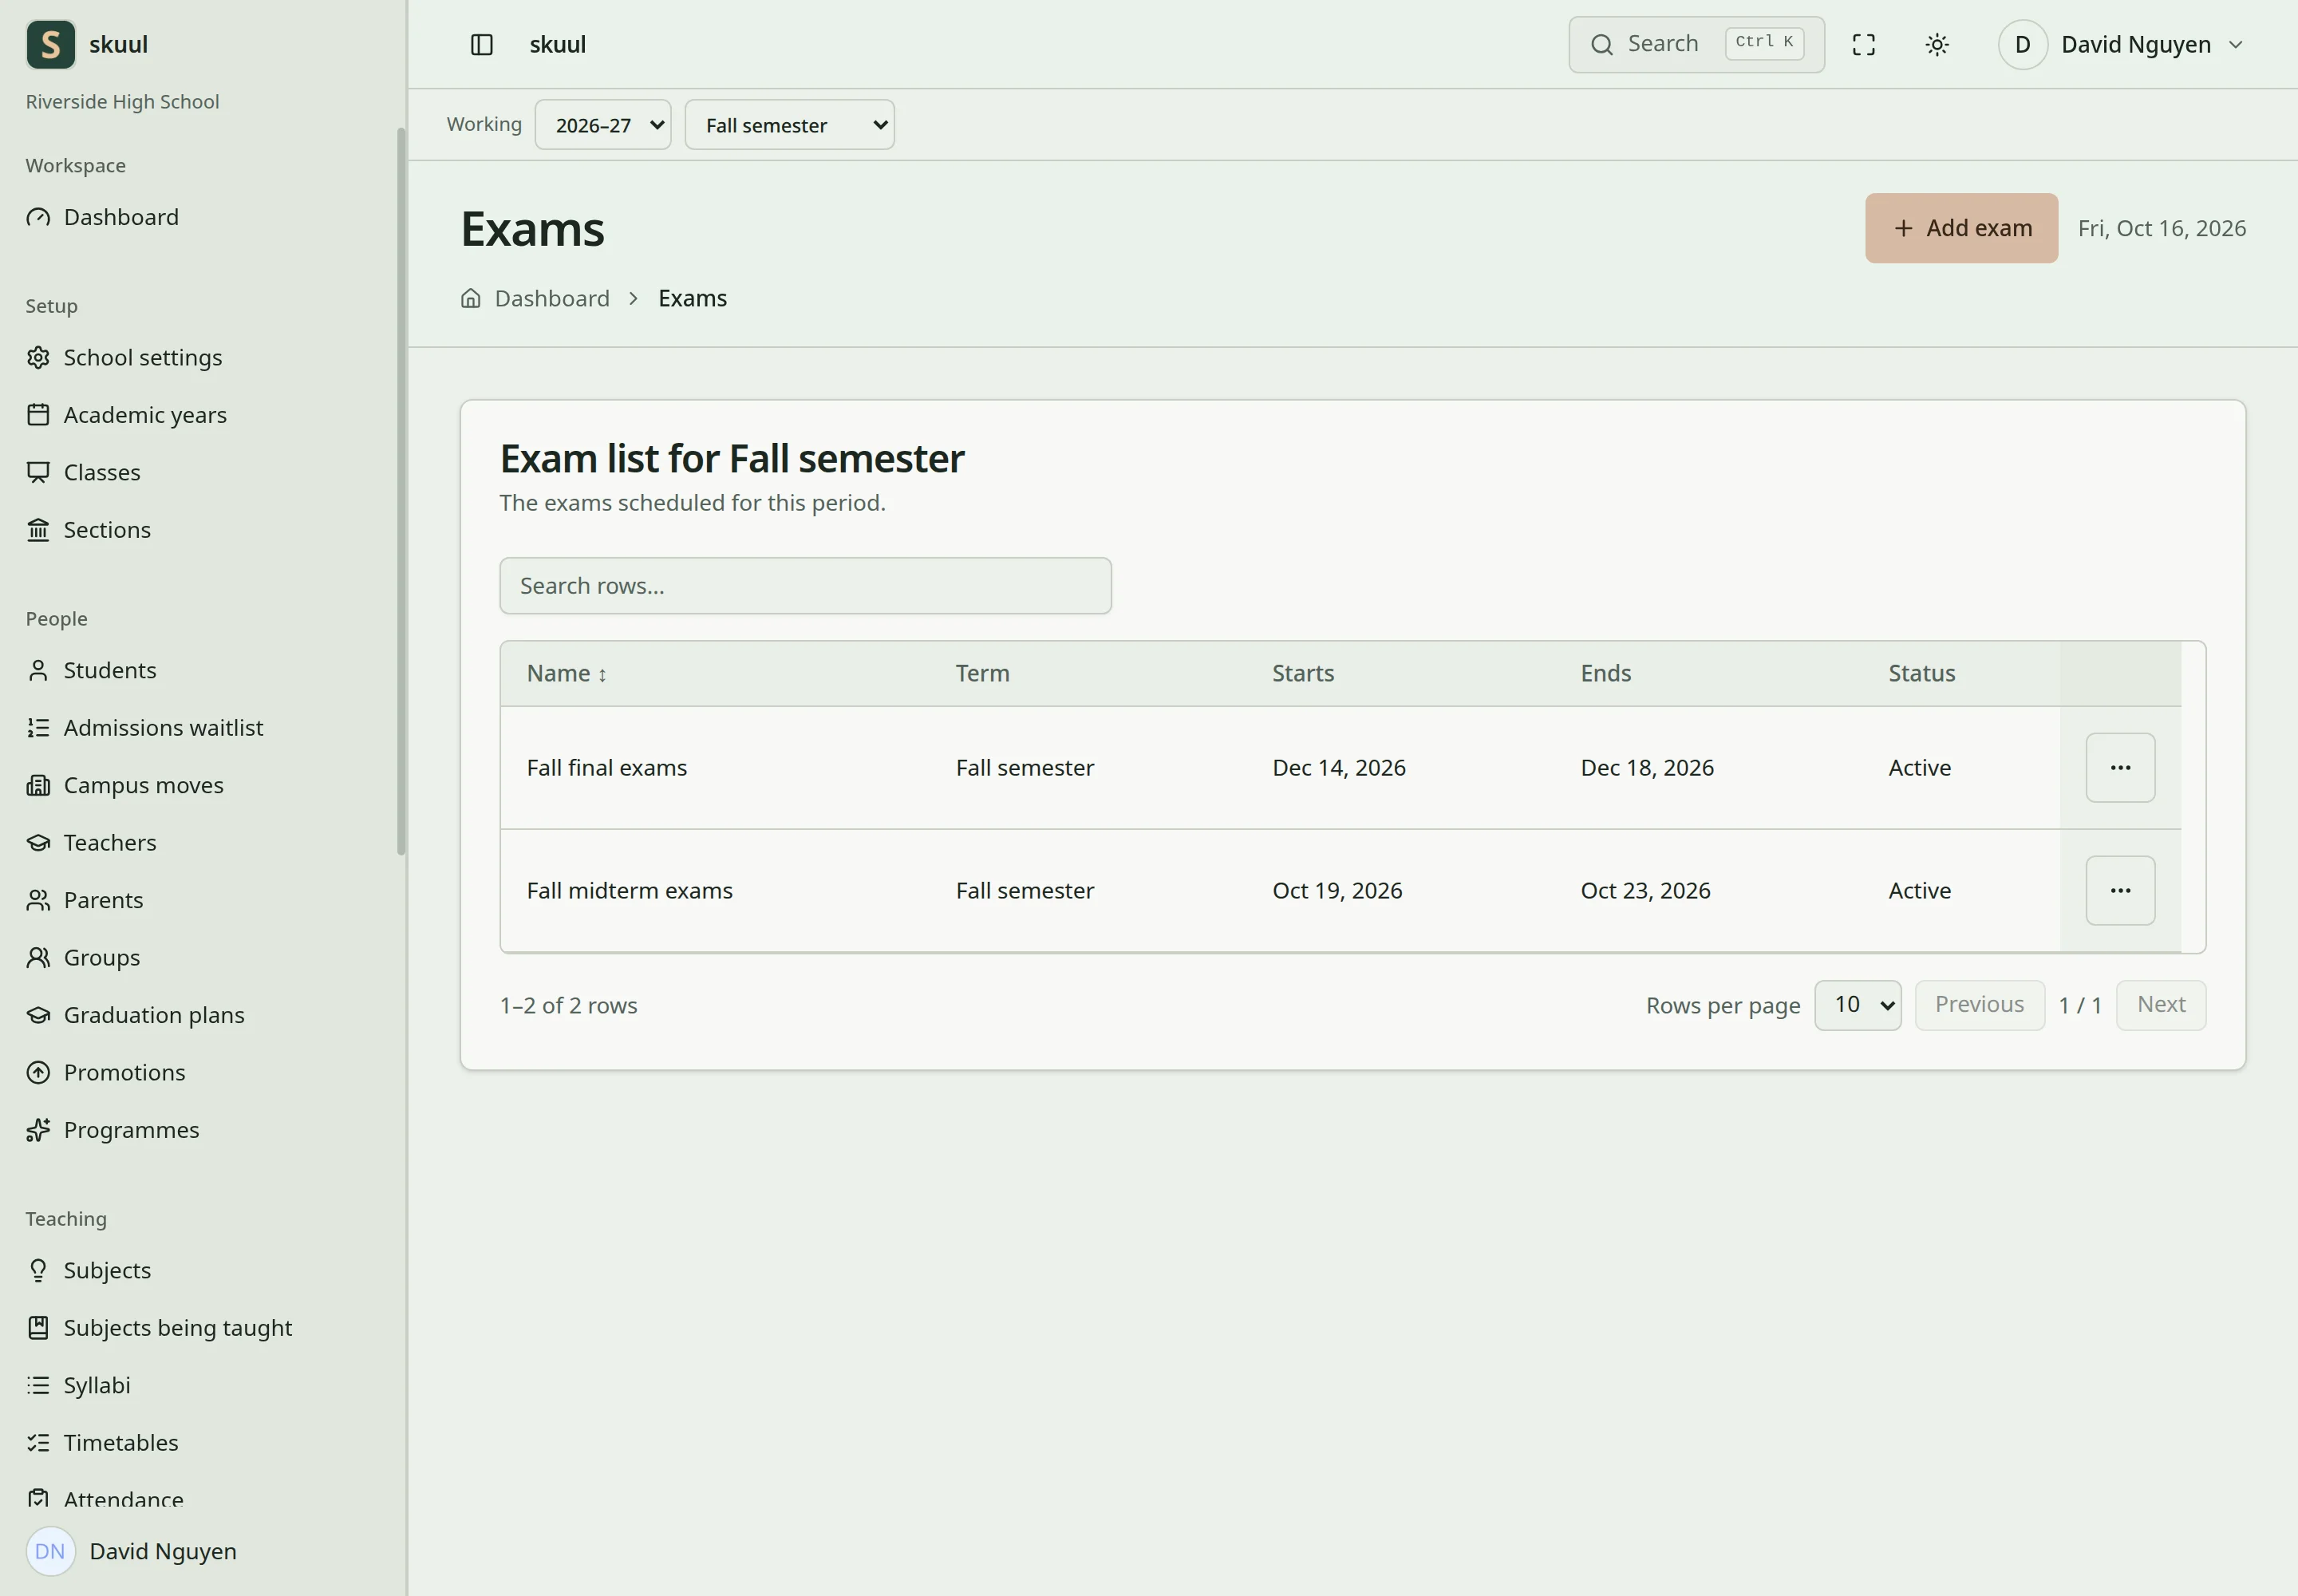2298x1596 pixels.
Task: Click the Students person icon
Action: pos(38,670)
